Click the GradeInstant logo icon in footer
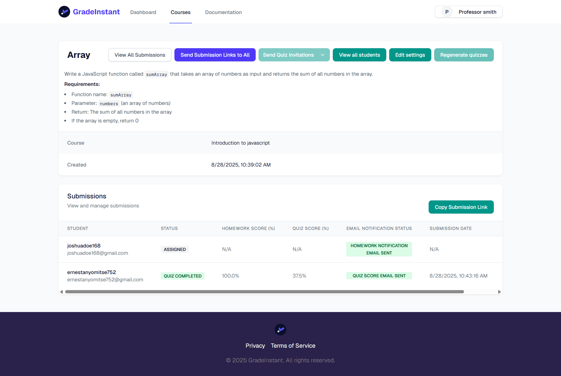The height and width of the screenshot is (376, 561). (x=280, y=330)
